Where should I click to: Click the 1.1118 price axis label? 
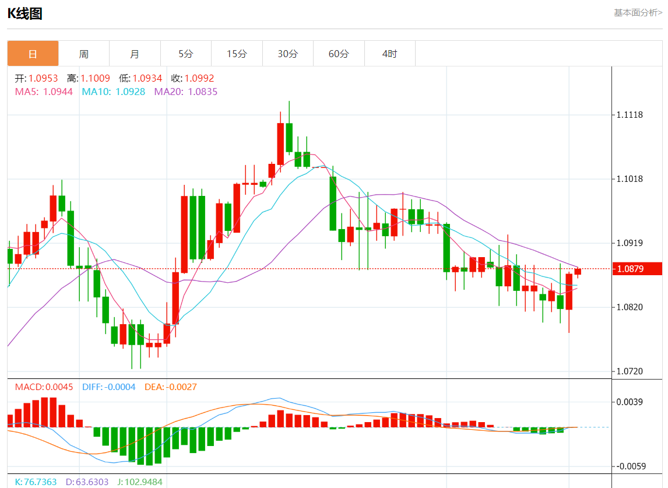tap(630, 115)
